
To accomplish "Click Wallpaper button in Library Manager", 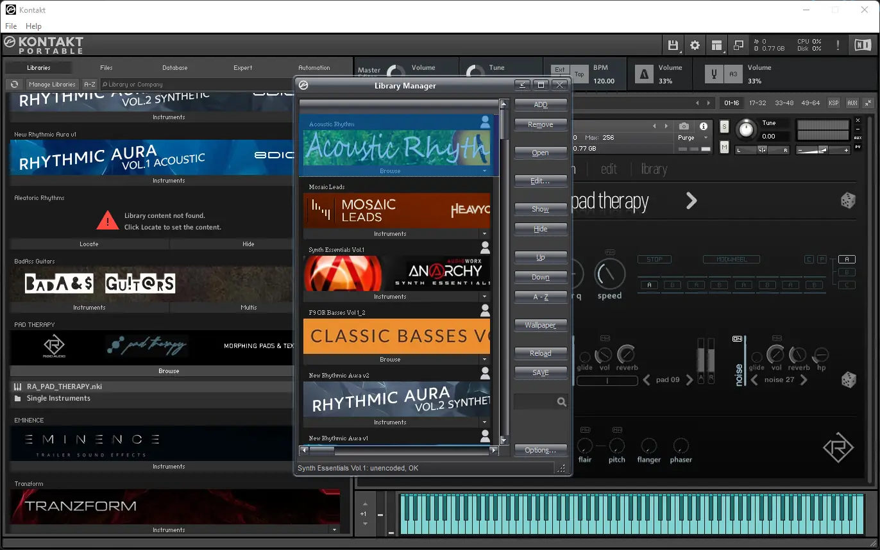I will click(x=541, y=325).
